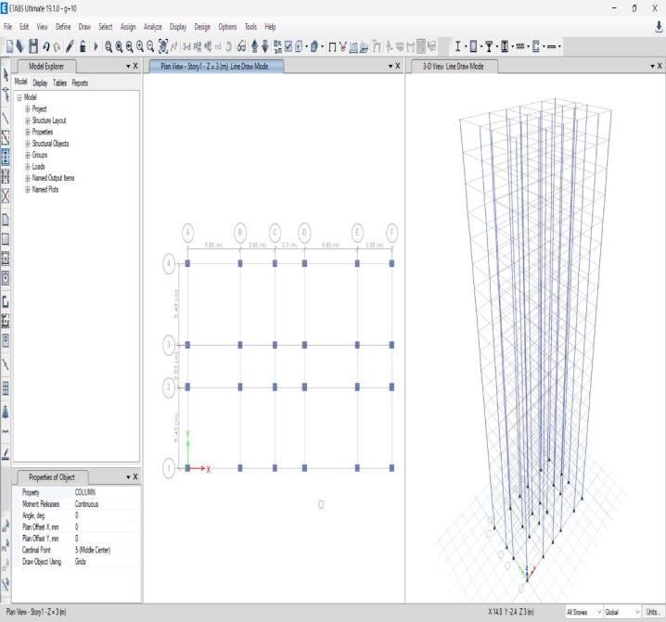This screenshot has height=622, width=666.
Task: Select the Draw Beam/Column/Brace line tool
Action: (6, 118)
